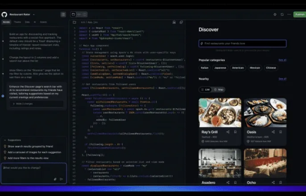Image resolution: width=306 pixels, height=196 pixels.
Task: Open the file explorer folder icon
Action: coord(74,22)
